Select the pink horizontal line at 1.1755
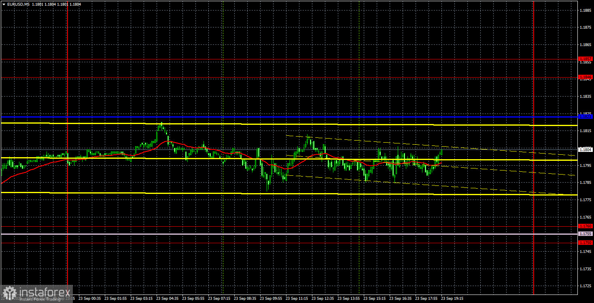Screen dimensions: 594x303 click(289, 234)
